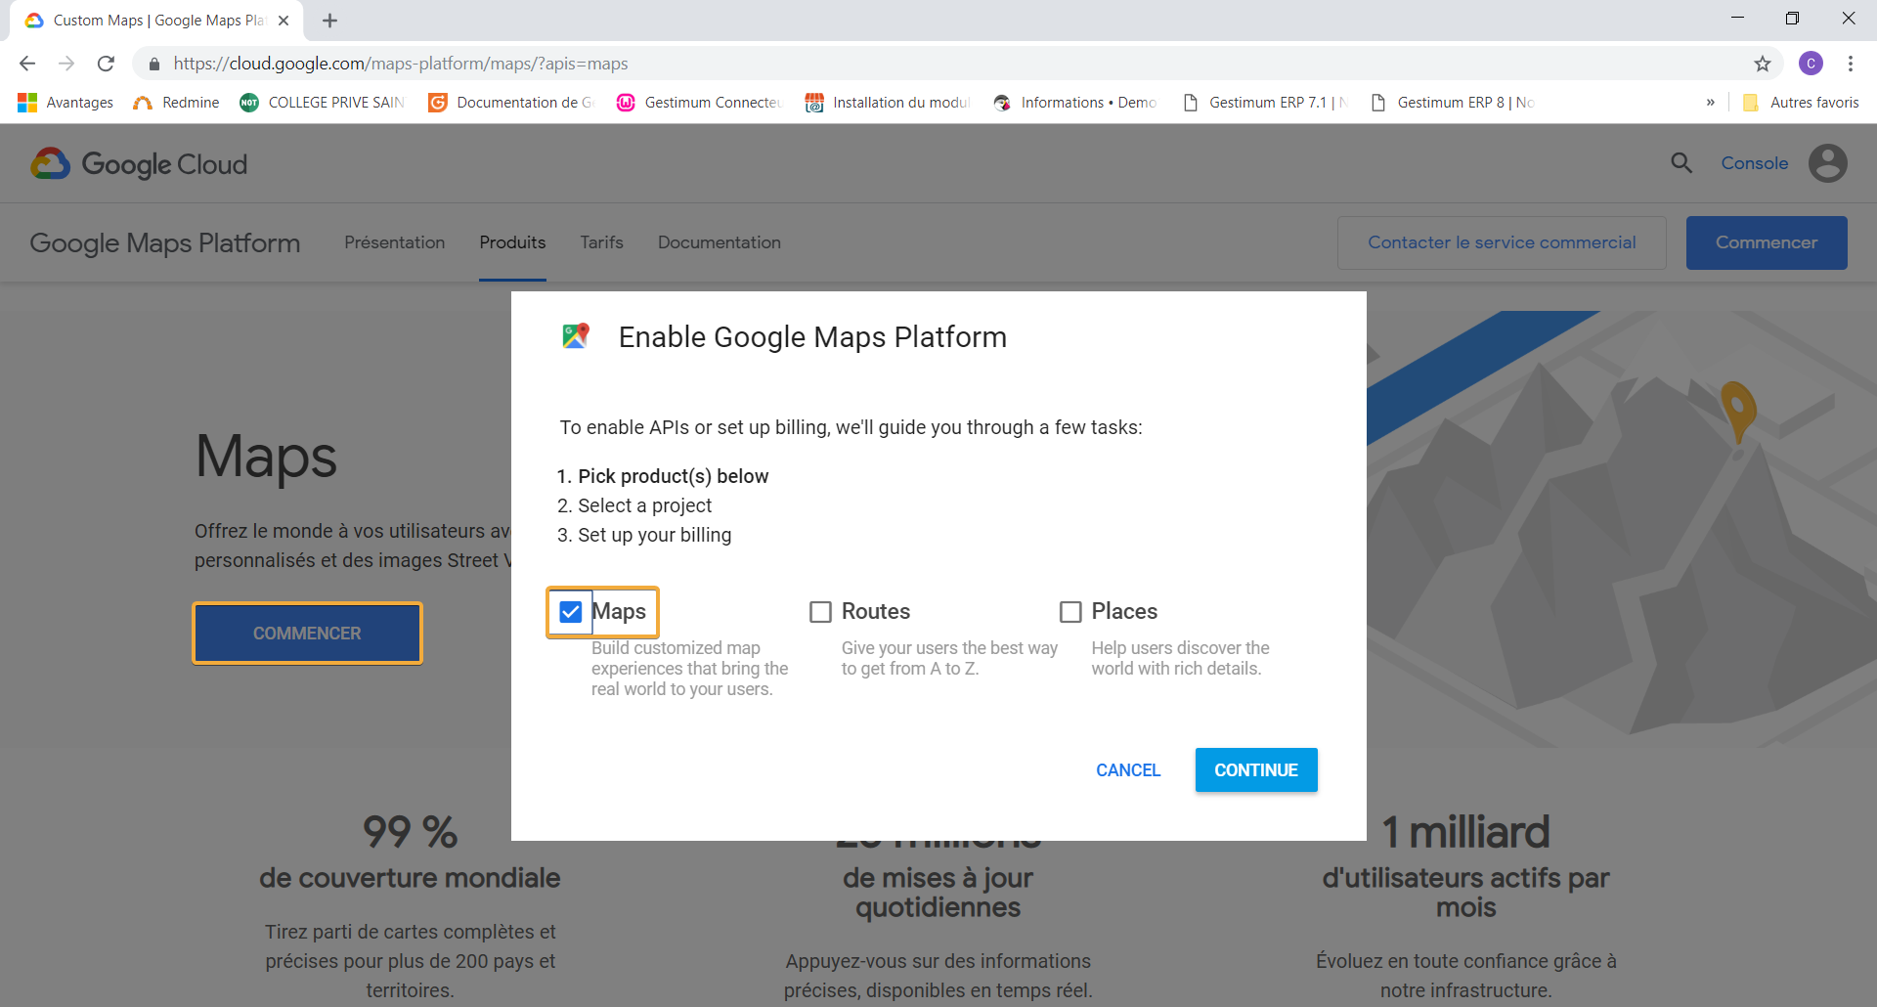Image resolution: width=1877 pixels, height=1007 pixels.
Task: Reload the page with the refresh icon
Action: point(106,64)
